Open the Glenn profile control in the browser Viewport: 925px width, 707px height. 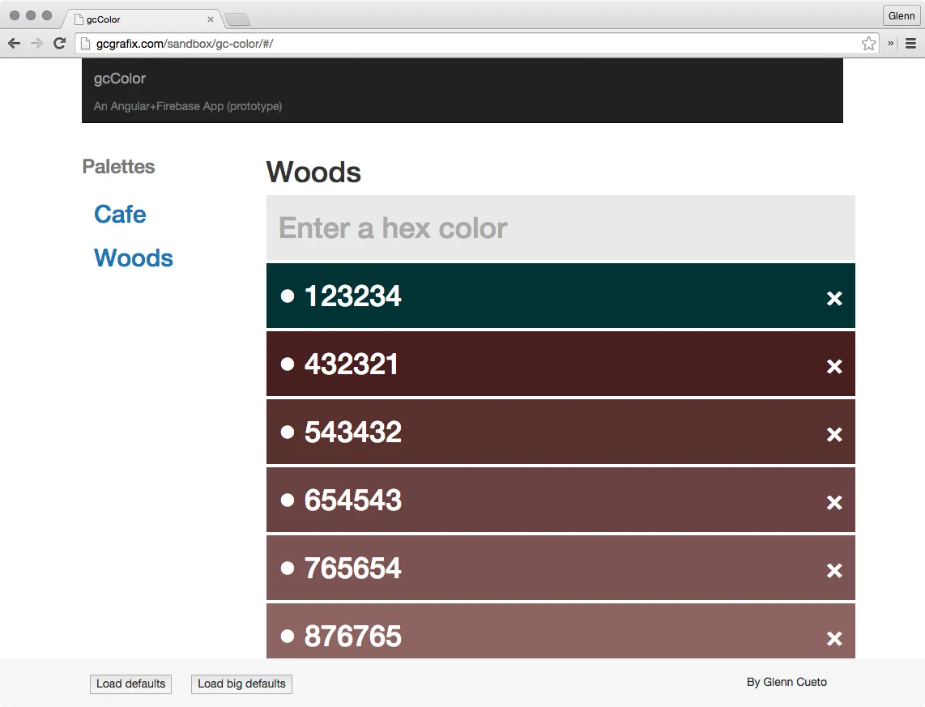901,15
